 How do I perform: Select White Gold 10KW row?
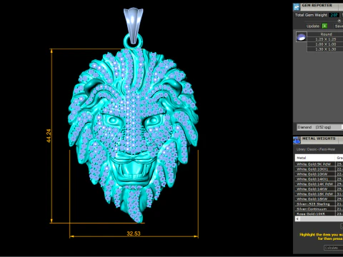(319, 174)
